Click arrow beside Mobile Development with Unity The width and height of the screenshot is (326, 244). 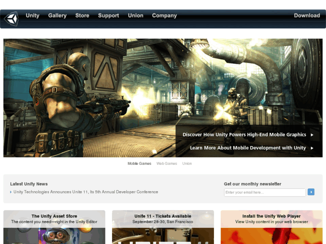[x=312, y=148]
